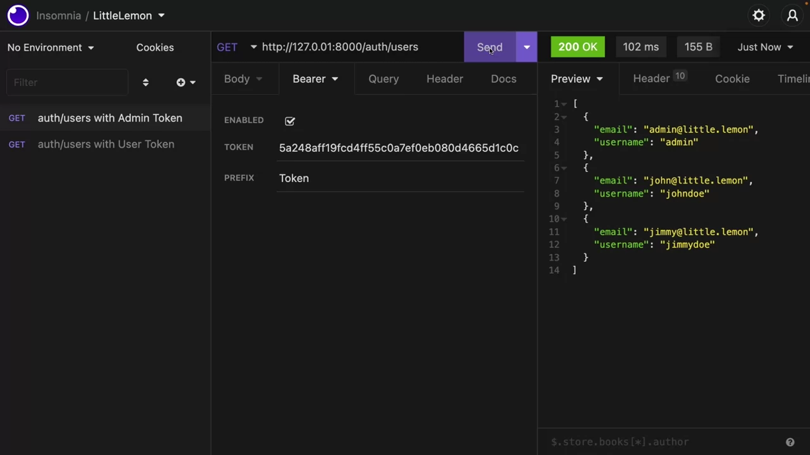This screenshot has height=455, width=810.
Task: Open the account user icon
Action: click(792, 15)
